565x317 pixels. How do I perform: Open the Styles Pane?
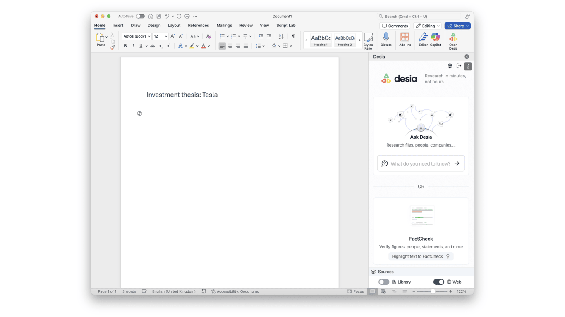[368, 41]
